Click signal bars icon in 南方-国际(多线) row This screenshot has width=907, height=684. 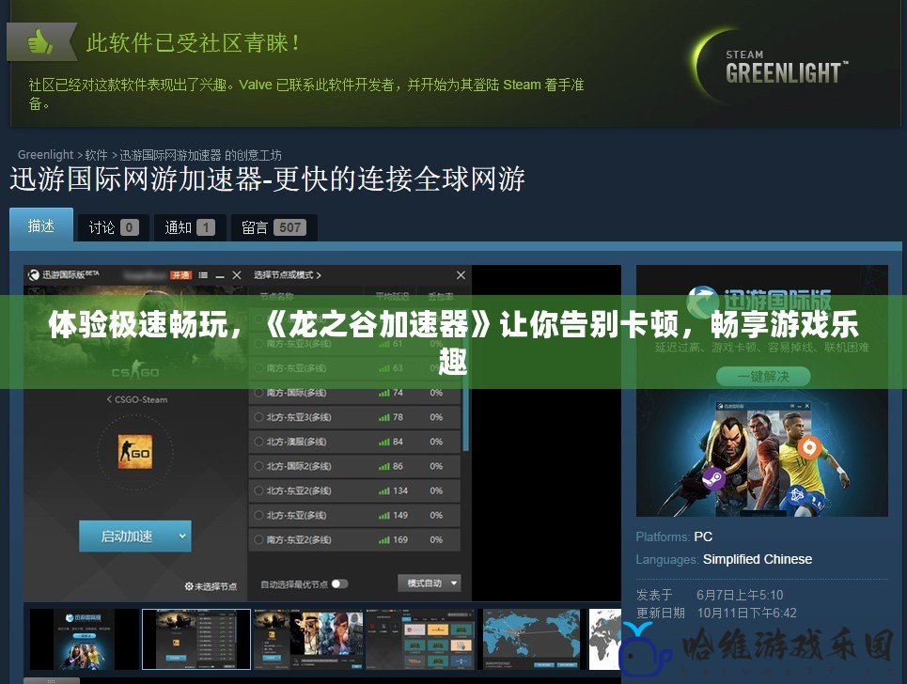pos(383,393)
